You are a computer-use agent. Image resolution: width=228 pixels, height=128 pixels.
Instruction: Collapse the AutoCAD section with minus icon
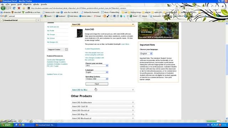point(133,25)
